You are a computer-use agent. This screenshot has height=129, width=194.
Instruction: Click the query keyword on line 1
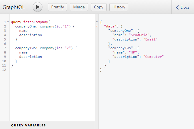point(16,22)
